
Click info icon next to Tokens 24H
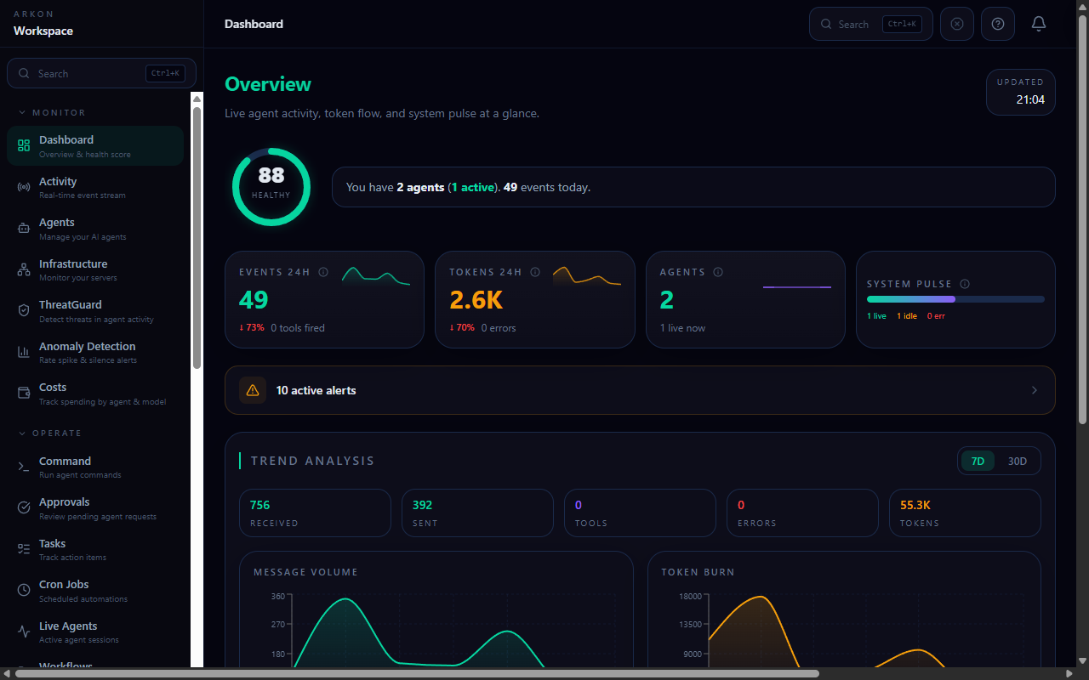point(535,272)
